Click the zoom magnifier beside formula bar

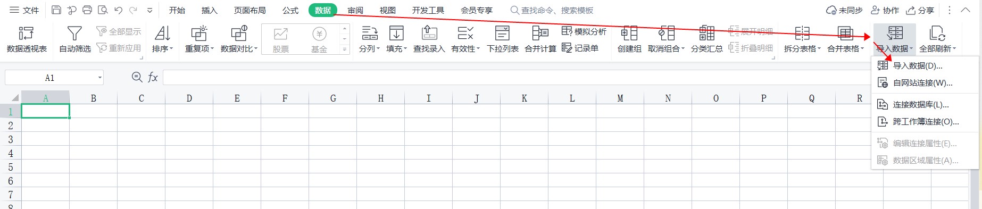(x=137, y=78)
